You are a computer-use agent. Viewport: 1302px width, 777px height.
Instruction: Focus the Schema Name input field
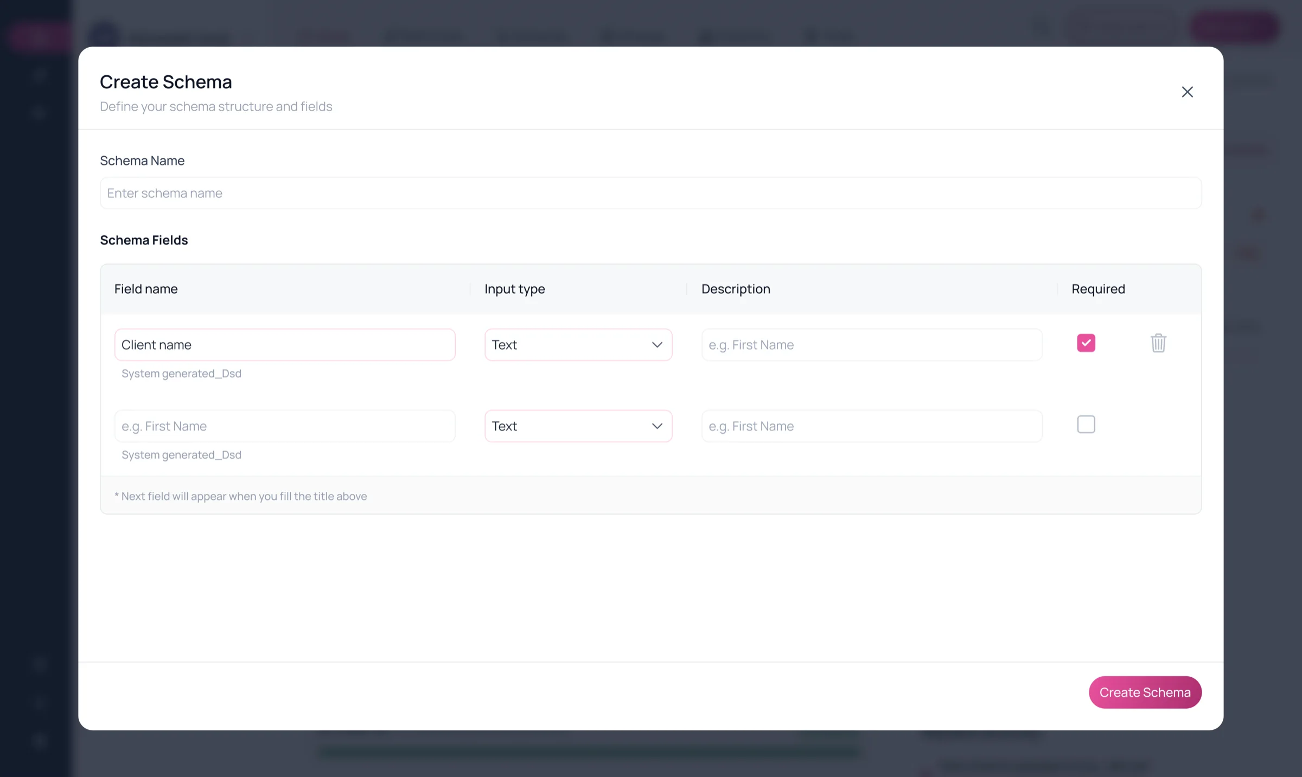click(650, 193)
